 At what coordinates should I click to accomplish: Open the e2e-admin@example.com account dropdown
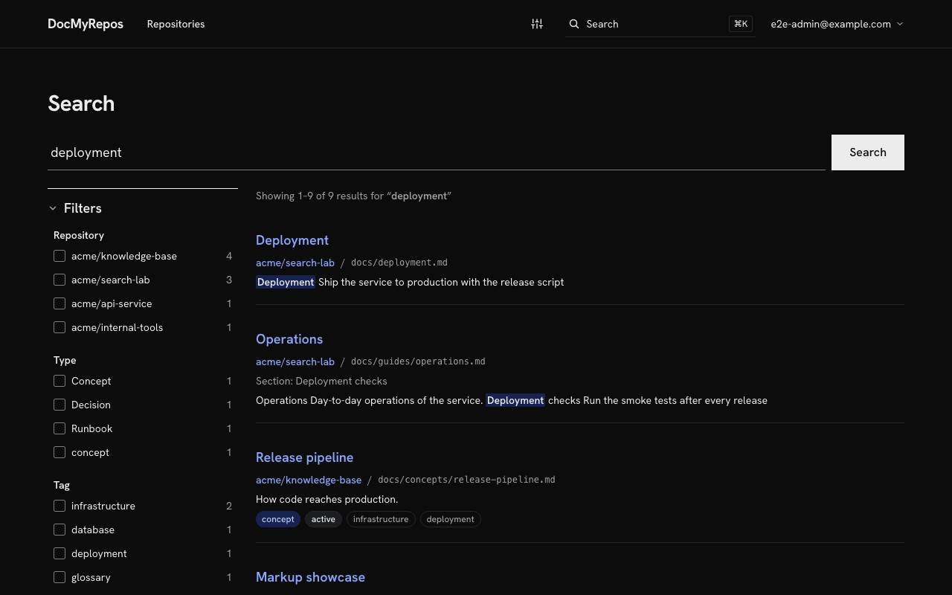pos(837,24)
